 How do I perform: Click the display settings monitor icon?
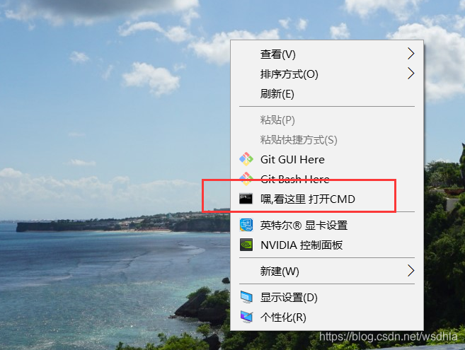click(246, 297)
